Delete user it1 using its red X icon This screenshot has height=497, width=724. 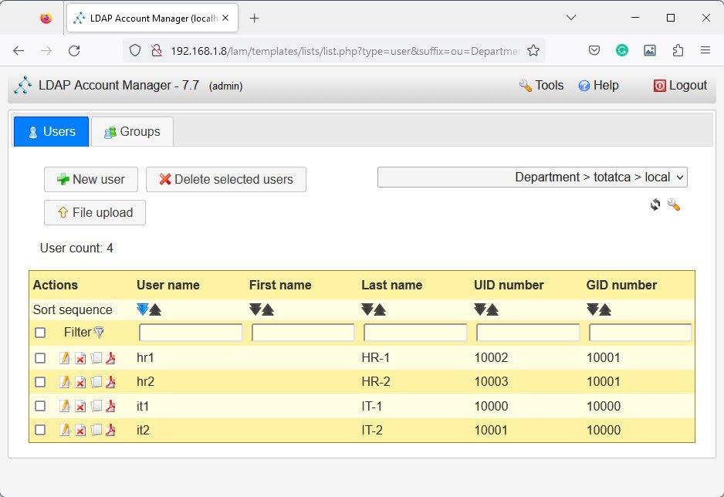click(80, 406)
